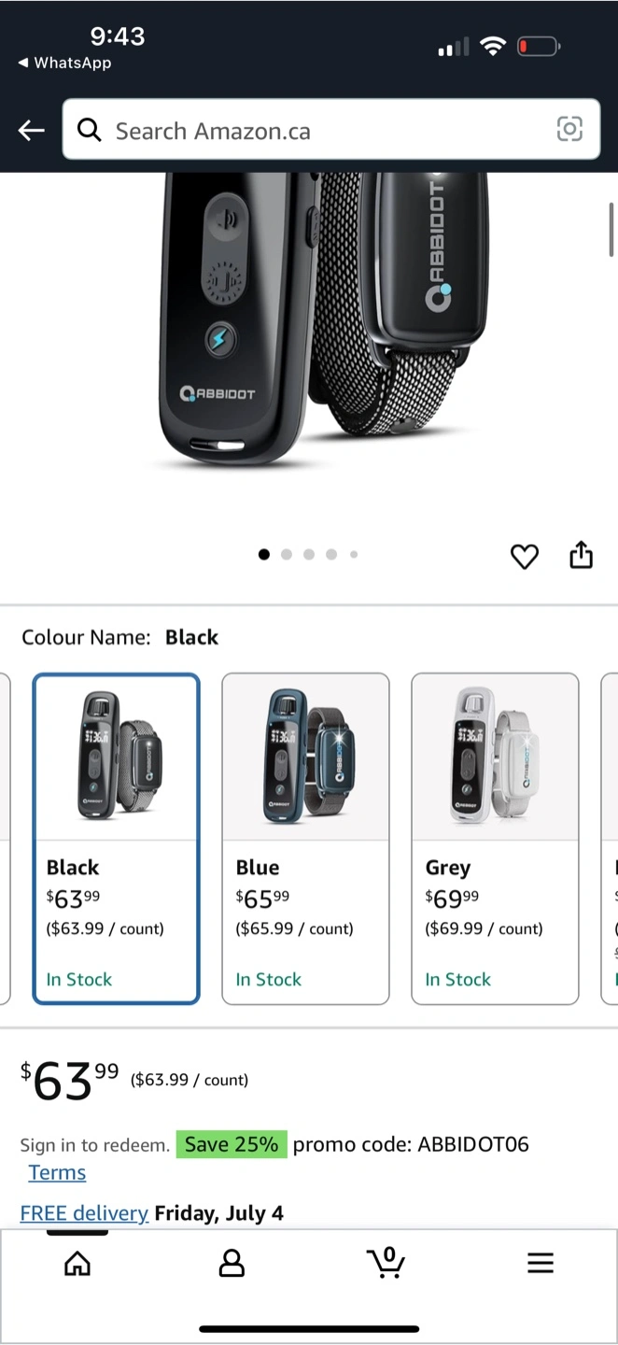This screenshot has height=1345, width=618.
Task: Open camera lens search icon
Action: [x=569, y=129]
